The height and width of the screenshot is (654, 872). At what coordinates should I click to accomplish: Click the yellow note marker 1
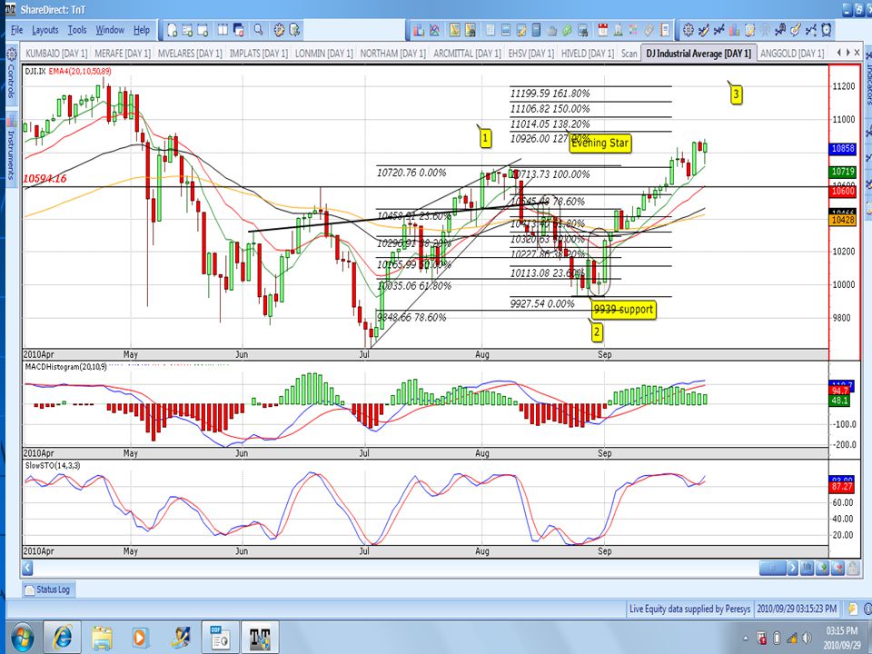485,137
